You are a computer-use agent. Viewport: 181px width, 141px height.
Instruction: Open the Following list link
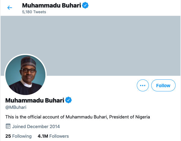[x=22, y=136]
